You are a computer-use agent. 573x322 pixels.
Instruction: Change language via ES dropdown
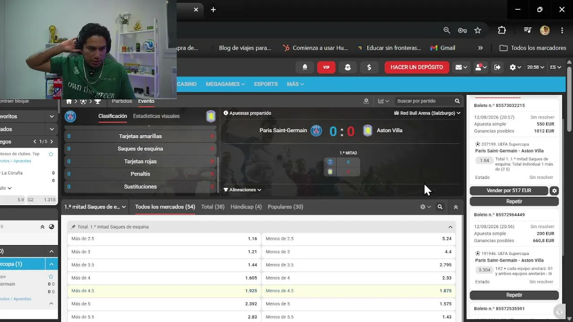(556, 67)
